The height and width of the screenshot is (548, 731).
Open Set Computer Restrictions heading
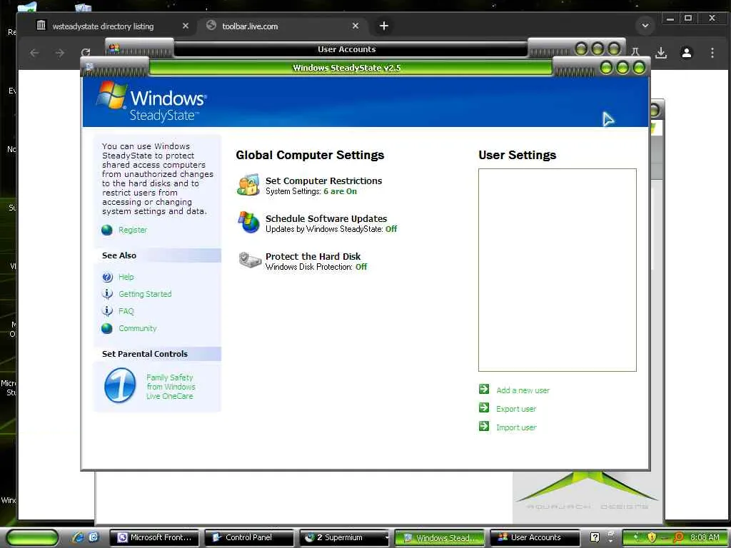(323, 181)
